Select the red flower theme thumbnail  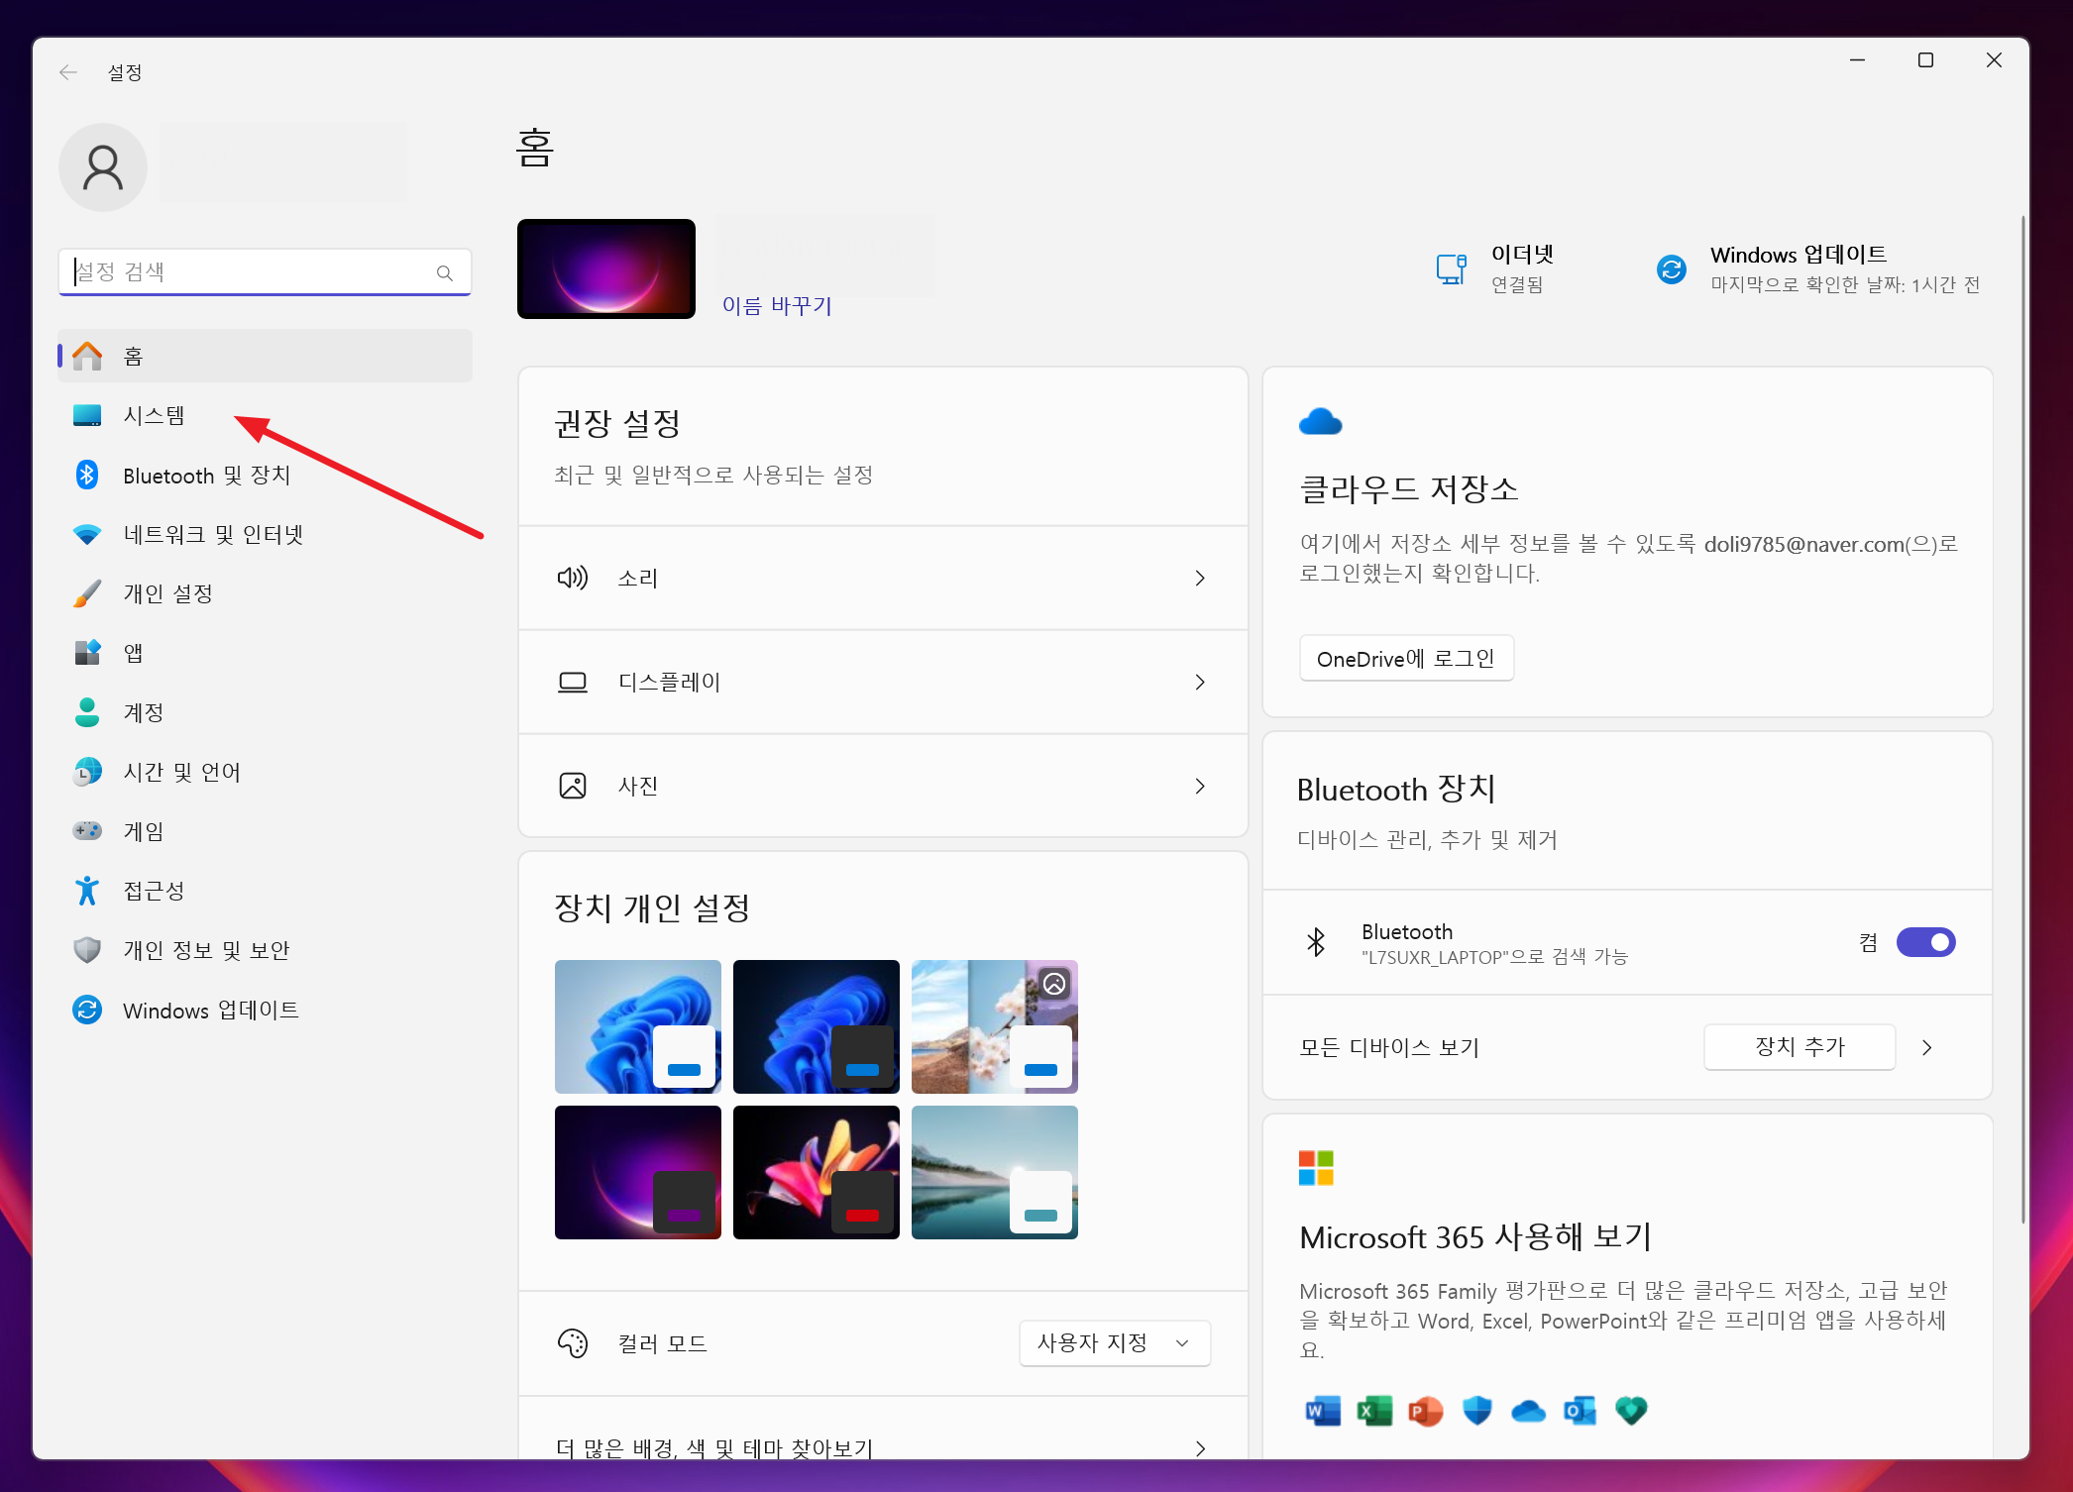click(x=816, y=1172)
